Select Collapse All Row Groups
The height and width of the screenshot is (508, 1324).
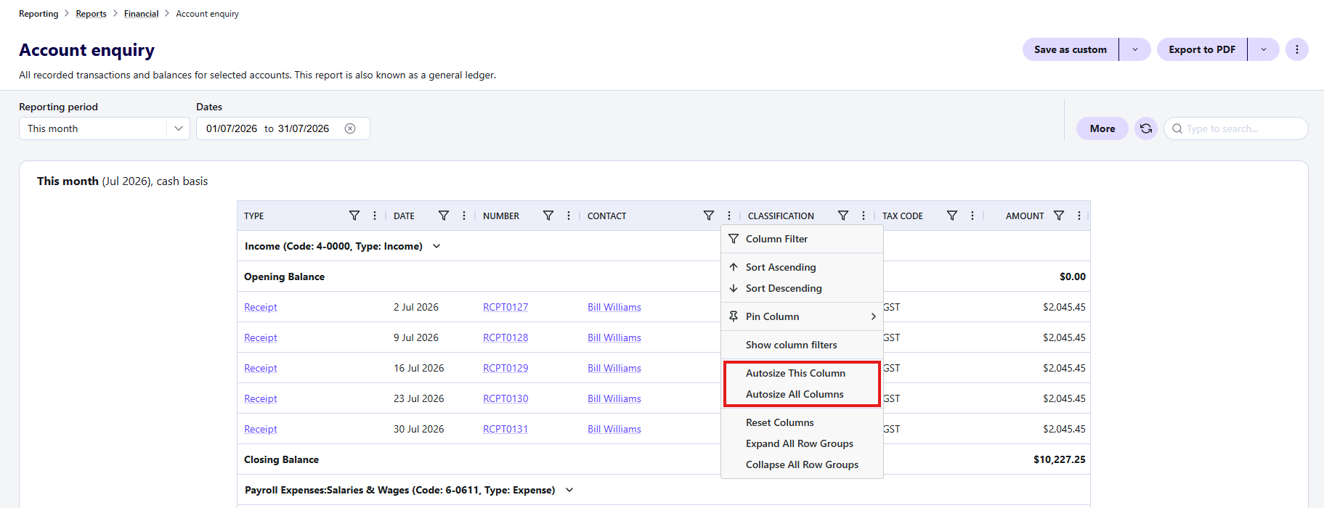pyautogui.click(x=802, y=464)
